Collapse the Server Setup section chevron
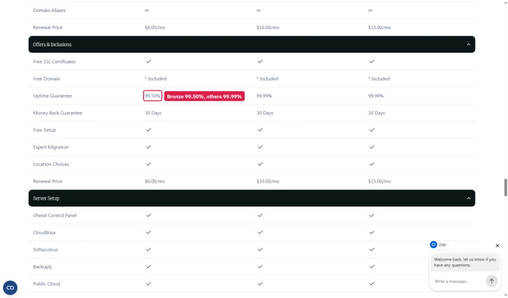508x298 pixels. coord(469,198)
